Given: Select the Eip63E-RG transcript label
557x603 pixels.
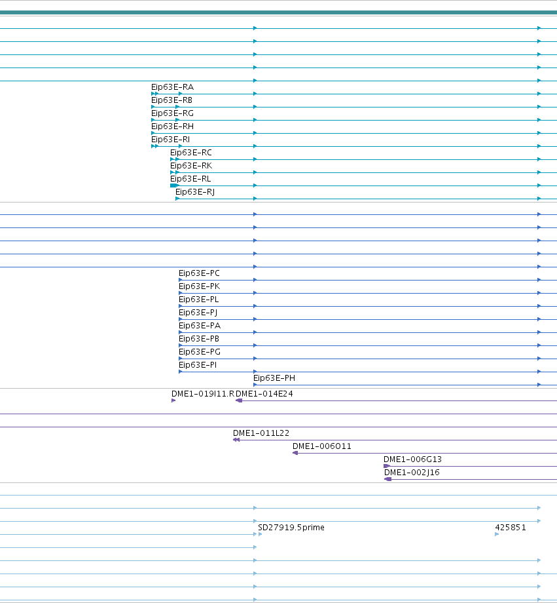Looking at the screenshot, I should [x=173, y=113].
